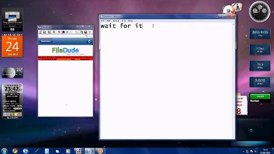The height and width of the screenshot is (154, 274).
Task: Click the red X icon in small window toolbar
Action: 89,32
